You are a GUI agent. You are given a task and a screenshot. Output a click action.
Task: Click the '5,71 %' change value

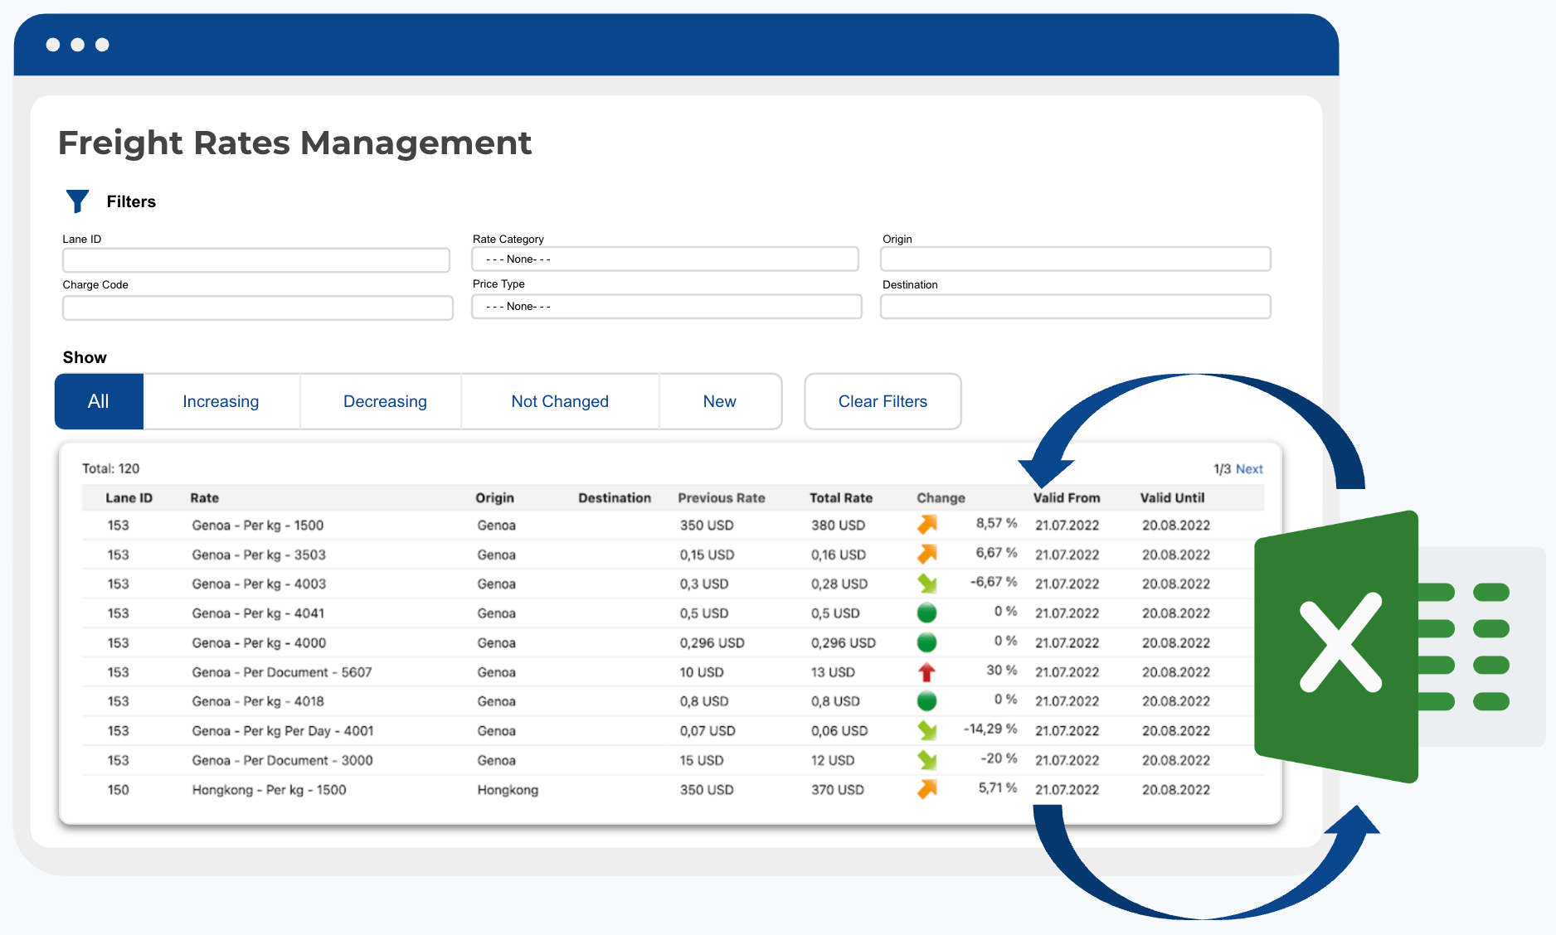(998, 787)
